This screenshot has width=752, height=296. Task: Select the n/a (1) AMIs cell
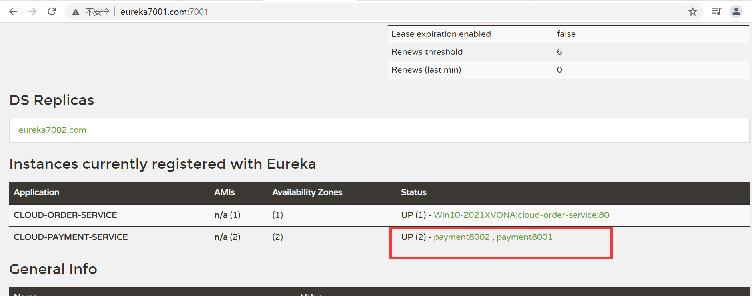click(227, 215)
